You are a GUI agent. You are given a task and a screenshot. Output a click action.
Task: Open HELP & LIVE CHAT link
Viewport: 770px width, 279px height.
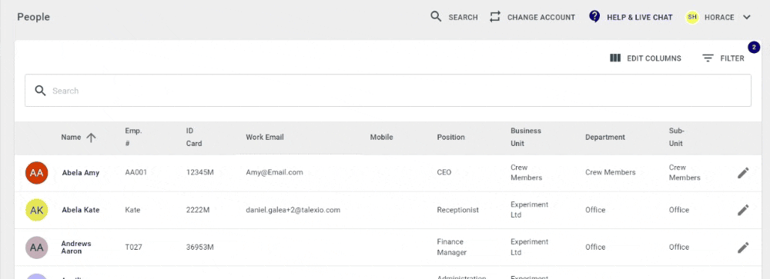coord(639,17)
